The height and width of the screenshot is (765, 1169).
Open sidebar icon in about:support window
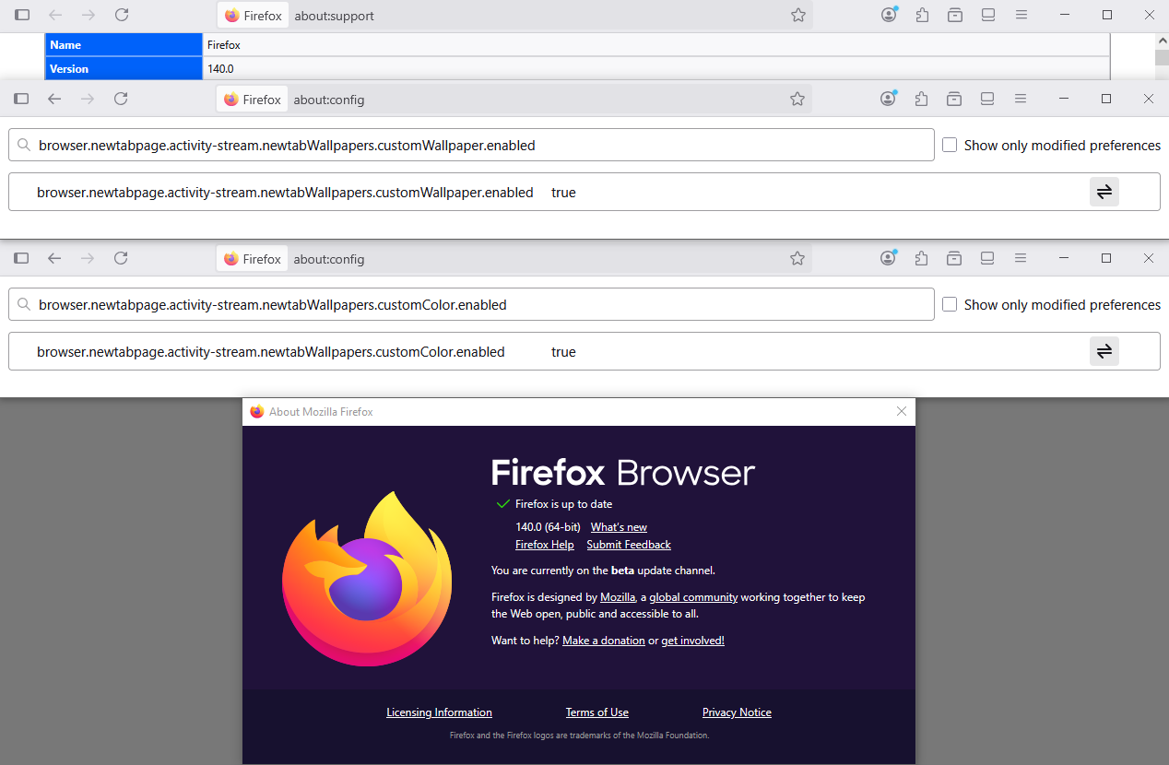click(x=22, y=15)
